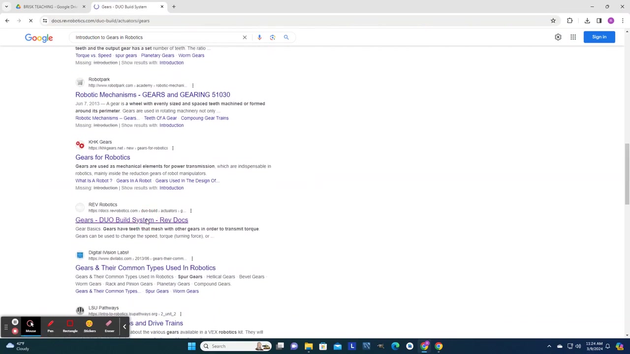Open Chrome profile avatar
This screenshot has height=354, width=630.
click(611, 21)
